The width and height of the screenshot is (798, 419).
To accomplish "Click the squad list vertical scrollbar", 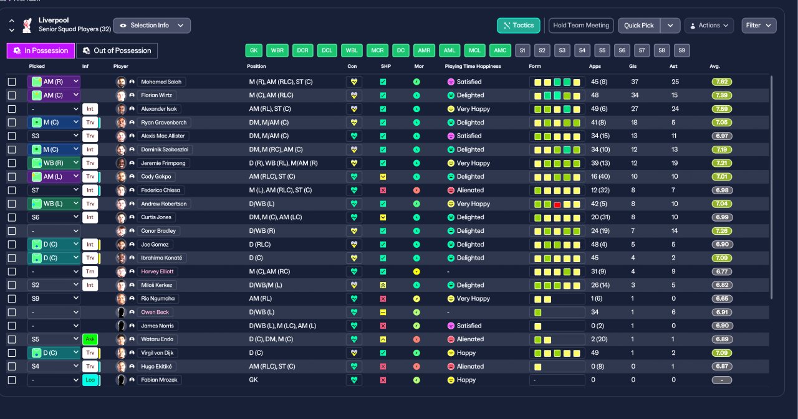I will coord(771,187).
